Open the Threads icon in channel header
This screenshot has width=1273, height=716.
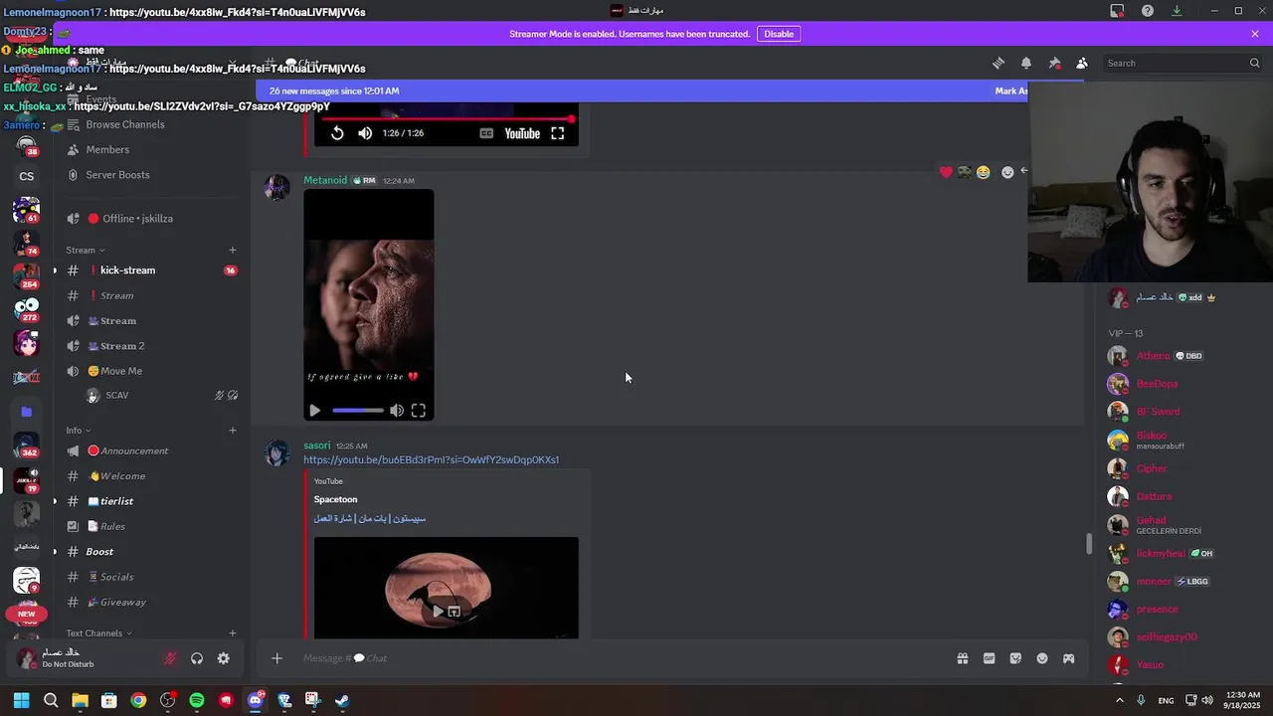(999, 63)
